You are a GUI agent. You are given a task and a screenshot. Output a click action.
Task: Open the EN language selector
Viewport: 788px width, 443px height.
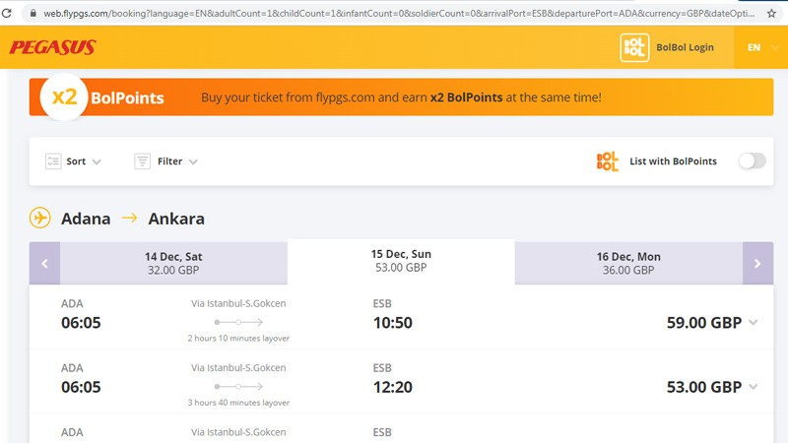tap(760, 47)
